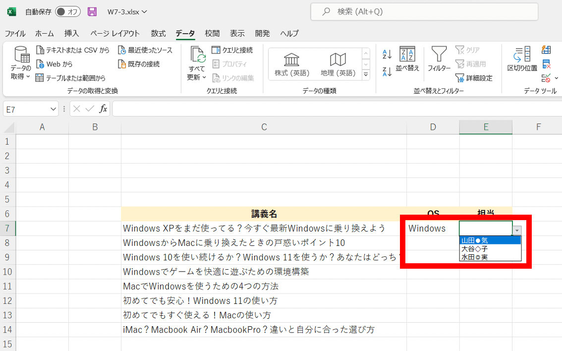Sort ascending with the A→Z icon
This screenshot has height=351, width=562.
point(387,54)
